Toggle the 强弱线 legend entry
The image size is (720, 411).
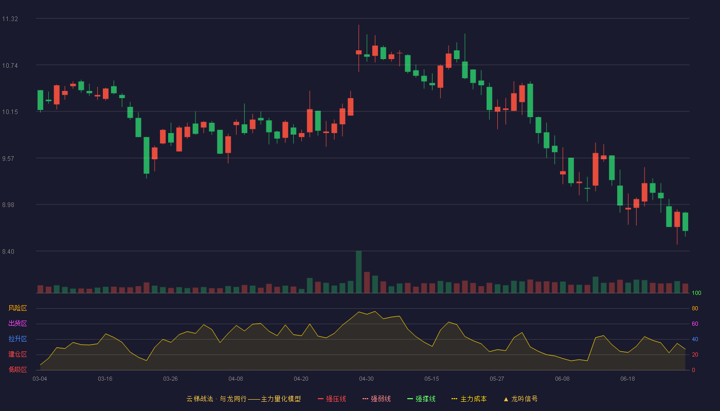(x=376, y=399)
